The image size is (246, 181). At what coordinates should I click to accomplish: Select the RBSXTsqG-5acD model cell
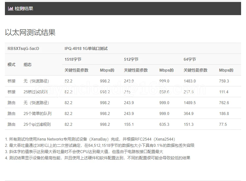point(23,49)
